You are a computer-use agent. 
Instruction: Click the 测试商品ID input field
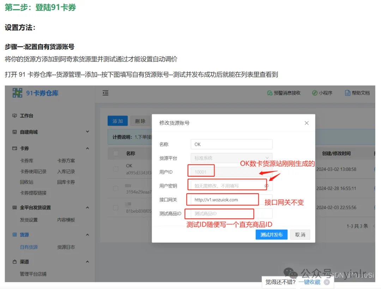click(231, 214)
